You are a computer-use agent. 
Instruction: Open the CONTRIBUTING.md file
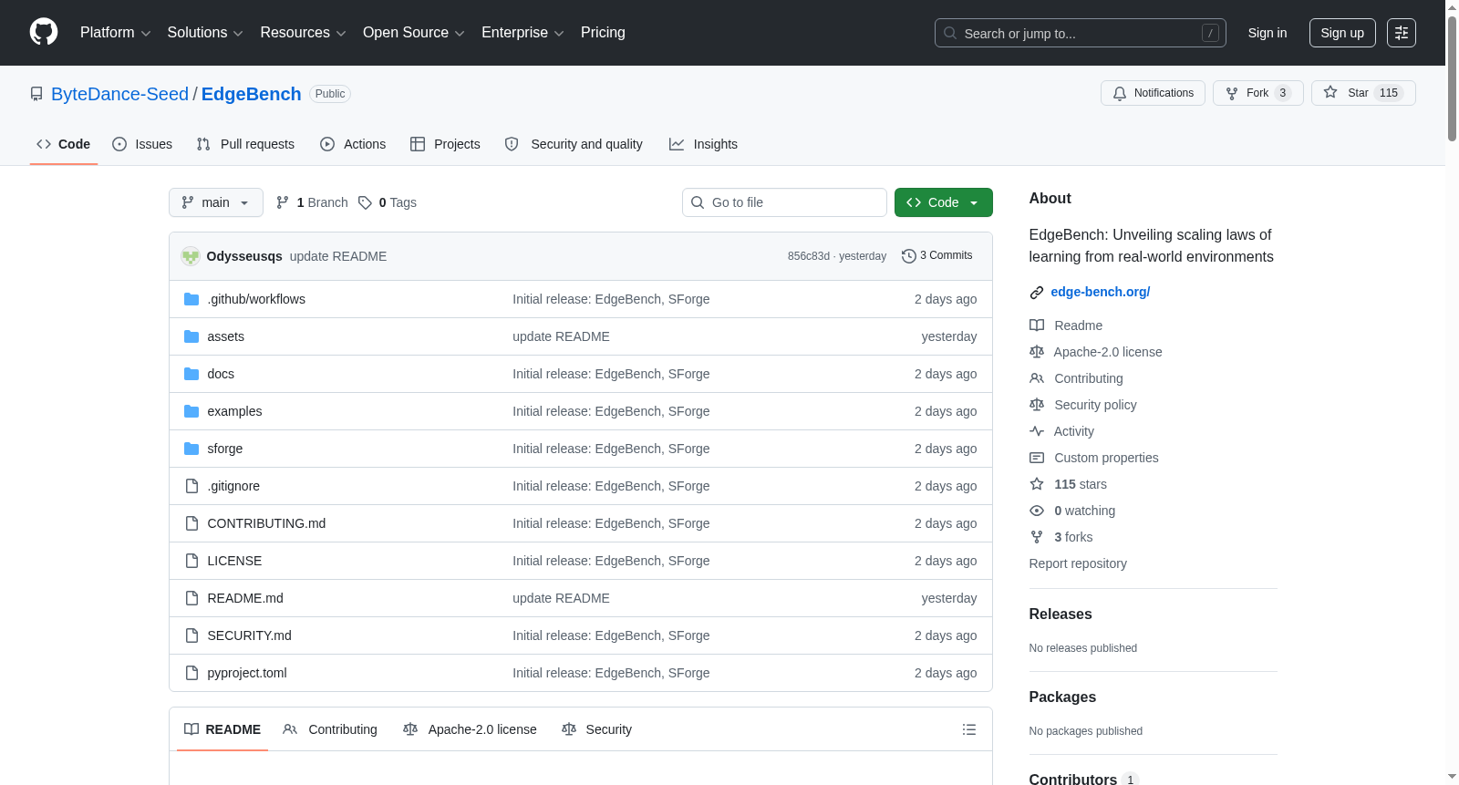point(266,523)
